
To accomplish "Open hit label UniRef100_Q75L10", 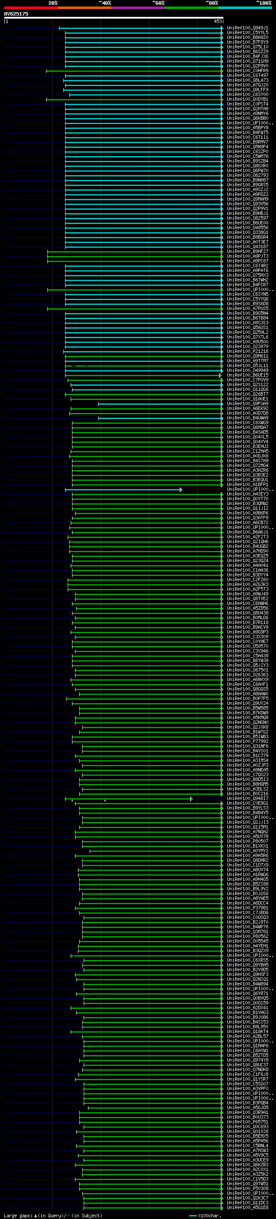I will coord(248,47).
